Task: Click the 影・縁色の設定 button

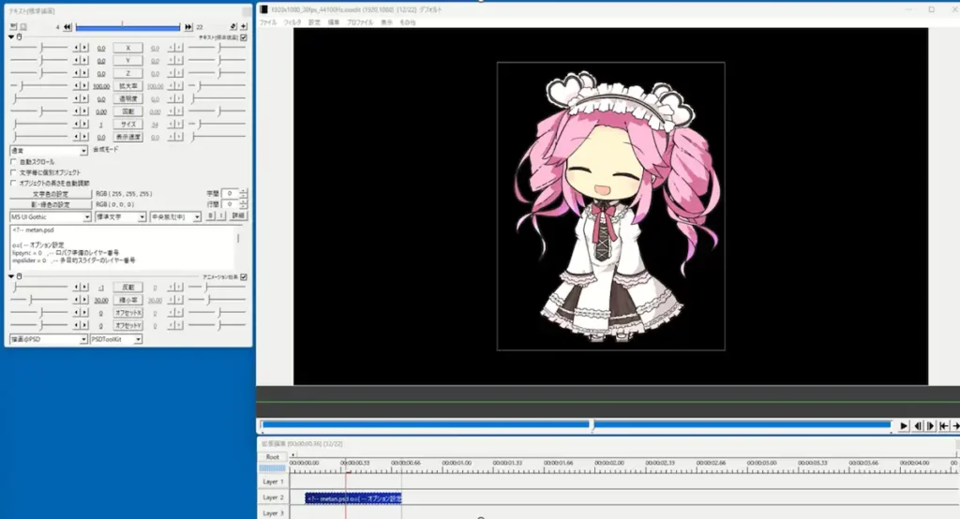Action: click(51, 204)
